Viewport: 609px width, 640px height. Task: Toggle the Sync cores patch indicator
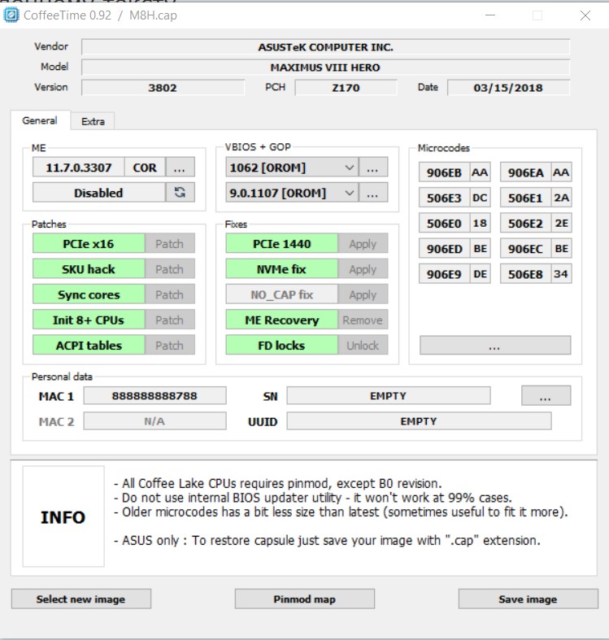89,294
